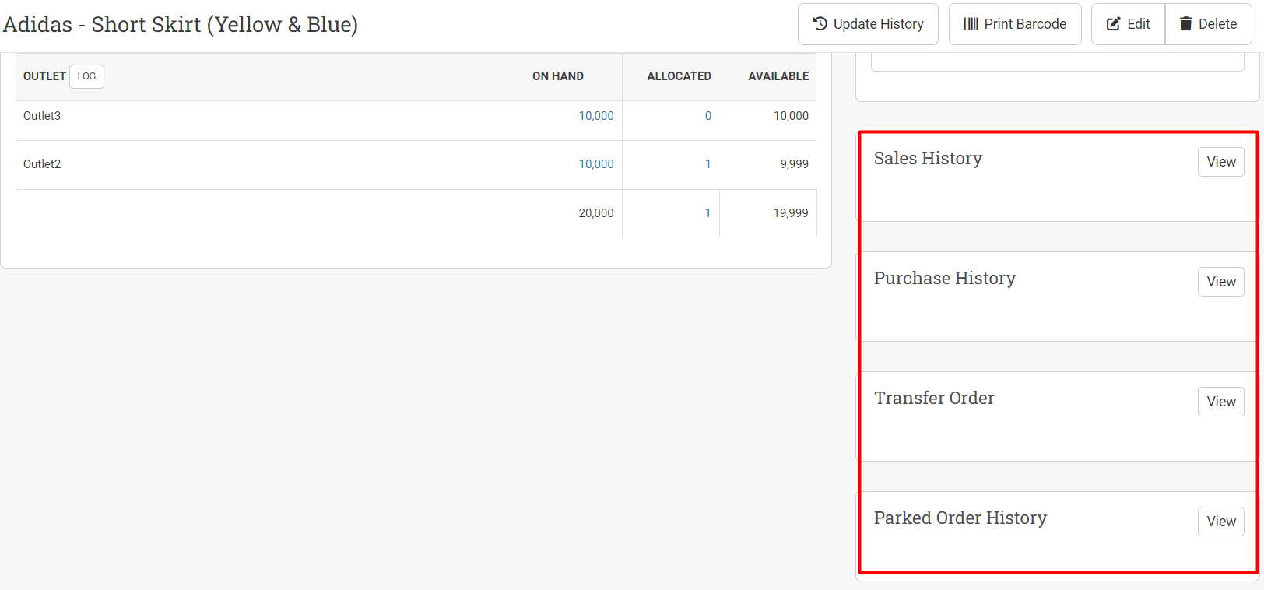Click the Update History button
This screenshot has height=590, width=1264.
tap(868, 24)
